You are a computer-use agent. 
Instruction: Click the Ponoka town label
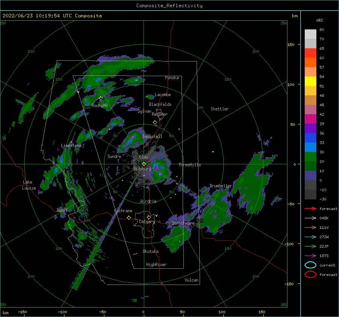click(172, 78)
